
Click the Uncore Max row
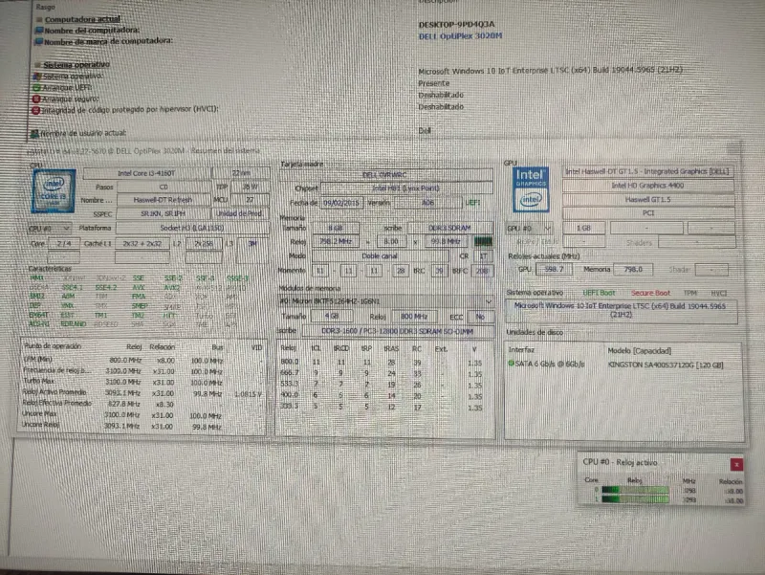point(142,415)
